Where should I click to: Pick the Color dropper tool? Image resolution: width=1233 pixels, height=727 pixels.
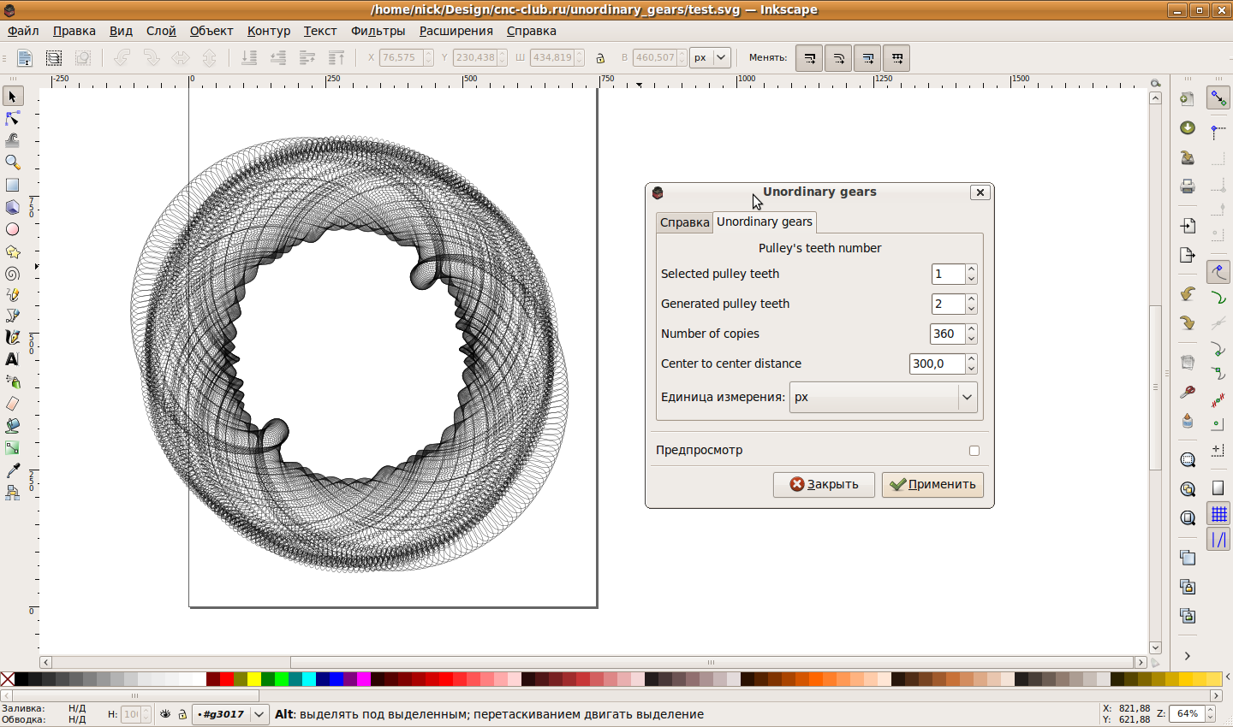click(x=12, y=470)
